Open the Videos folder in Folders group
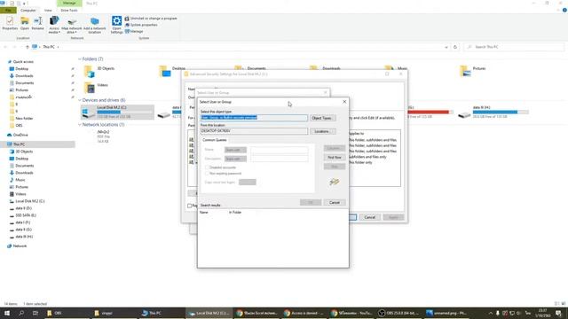 click(97, 87)
